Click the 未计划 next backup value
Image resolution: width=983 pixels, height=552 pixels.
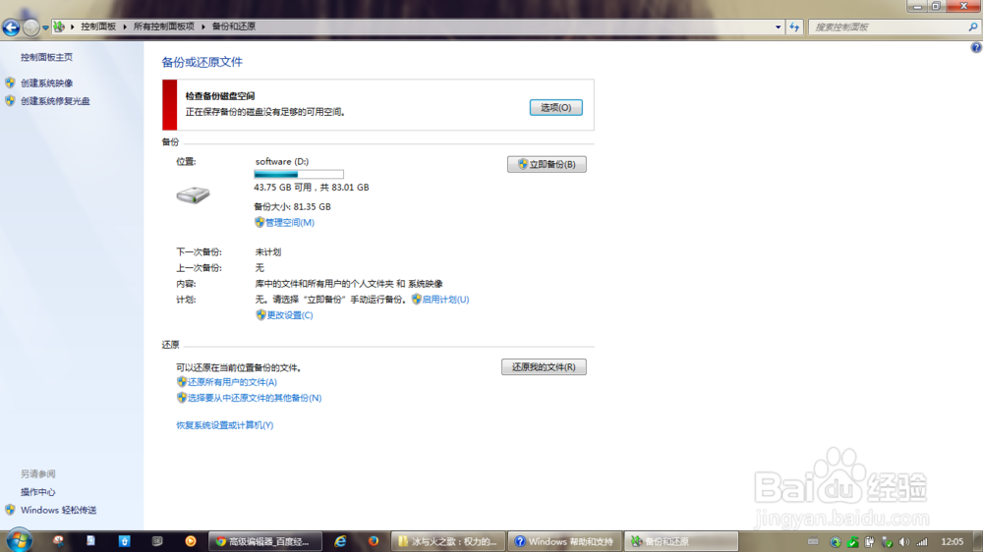coord(267,251)
